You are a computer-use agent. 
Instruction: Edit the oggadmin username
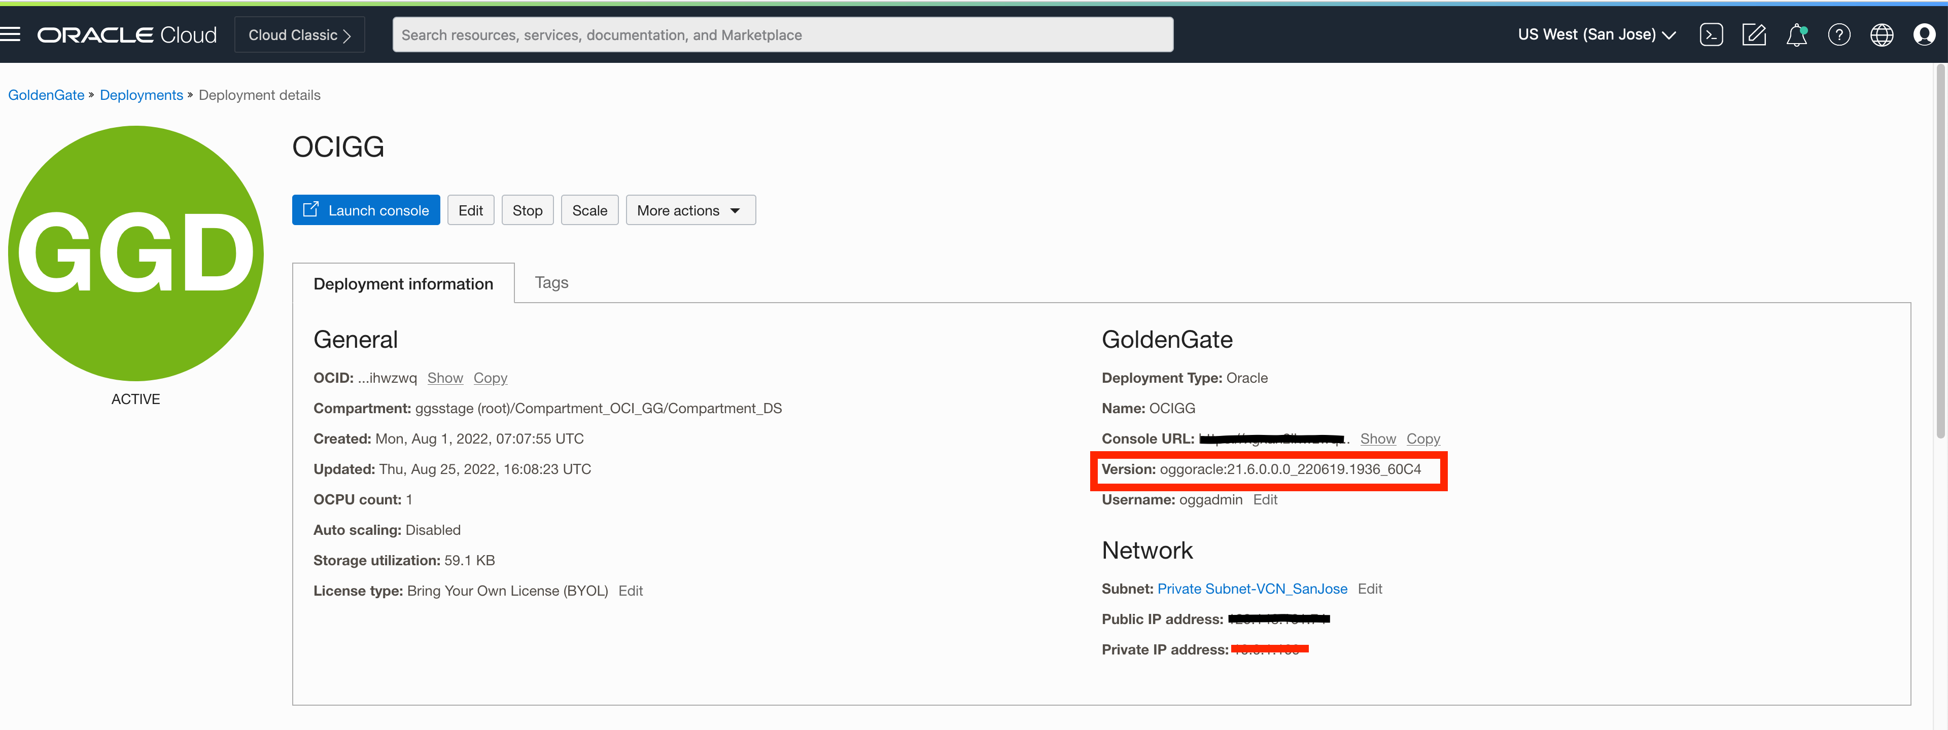coord(1265,499)
